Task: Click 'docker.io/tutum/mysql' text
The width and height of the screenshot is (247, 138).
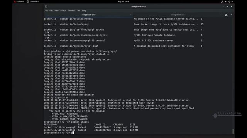Action: [74, 24]
